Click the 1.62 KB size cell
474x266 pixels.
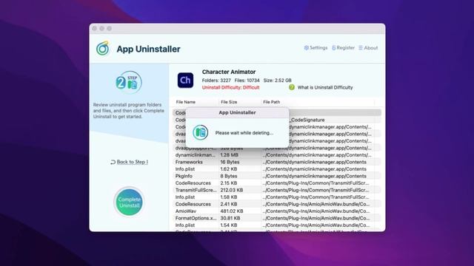click(229, 169)
